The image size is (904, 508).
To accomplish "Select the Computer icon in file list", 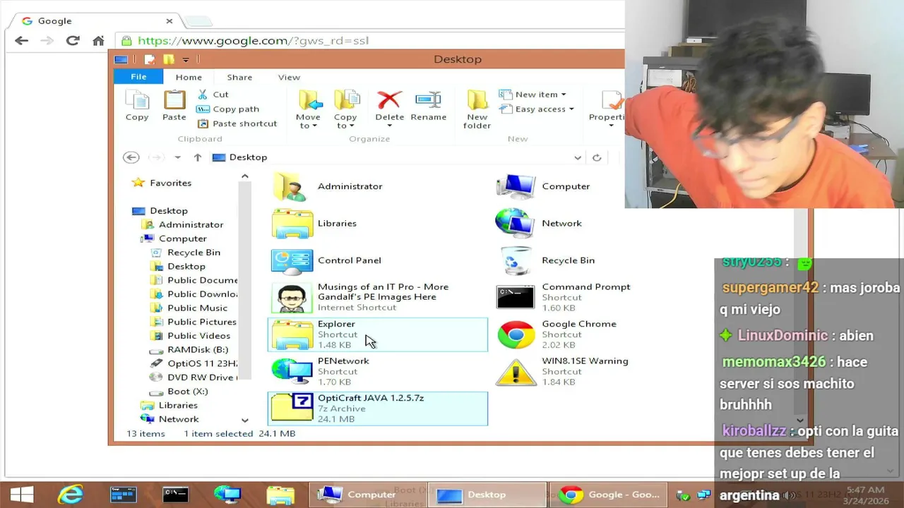I will (x=516, y=186).
